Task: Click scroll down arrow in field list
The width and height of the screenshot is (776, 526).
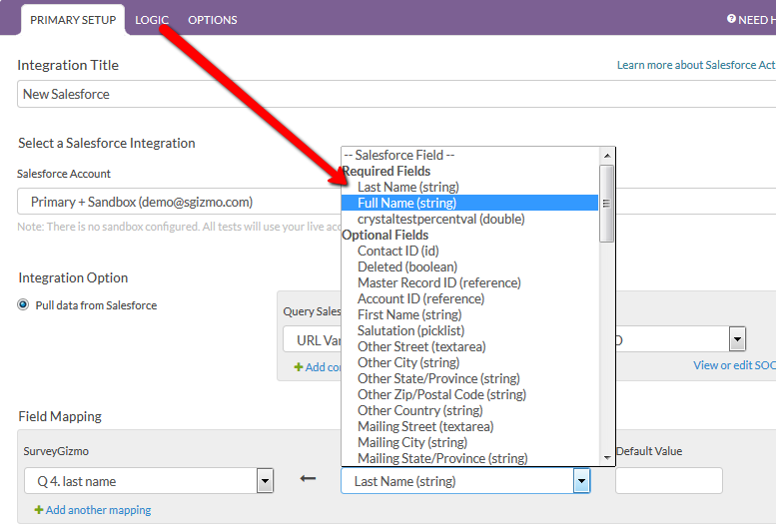Action: [606, 457]
